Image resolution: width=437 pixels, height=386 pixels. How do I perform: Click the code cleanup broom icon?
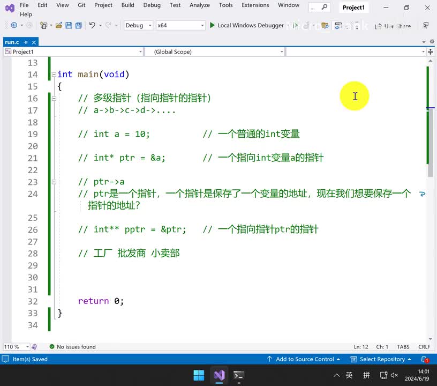pyautogui.click(x=34, y=347)
